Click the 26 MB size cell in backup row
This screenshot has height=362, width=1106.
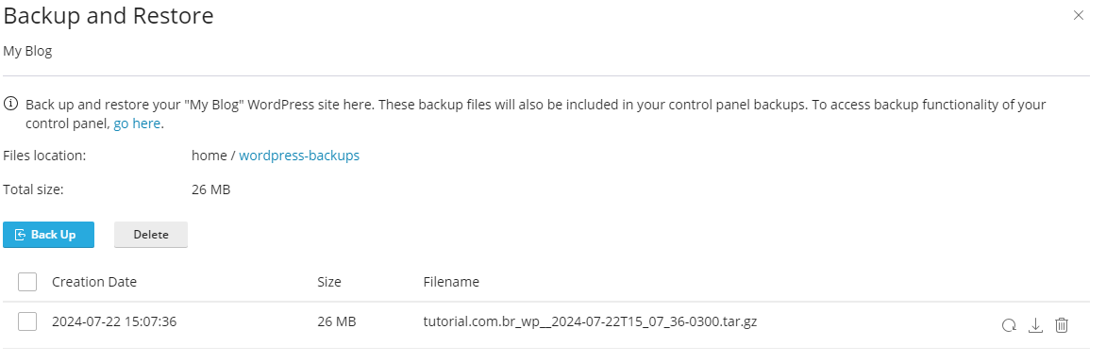click(x=337, y=321)
